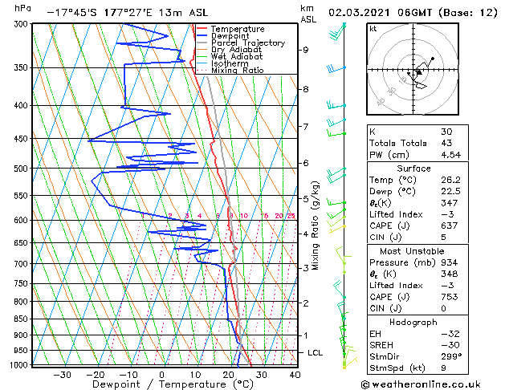The image size is (505, 390).
Task: Click the gray Parcel Trajectory swatch
Action: click(202, 43)
